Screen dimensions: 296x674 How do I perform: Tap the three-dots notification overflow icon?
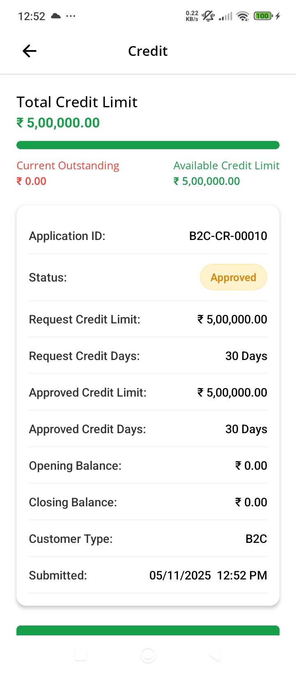point(71,16)
